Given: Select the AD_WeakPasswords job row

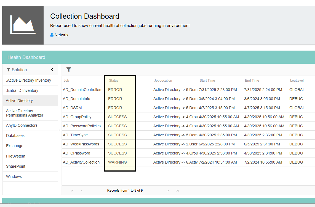Looking at the screenshot, I should pos(188,144).
